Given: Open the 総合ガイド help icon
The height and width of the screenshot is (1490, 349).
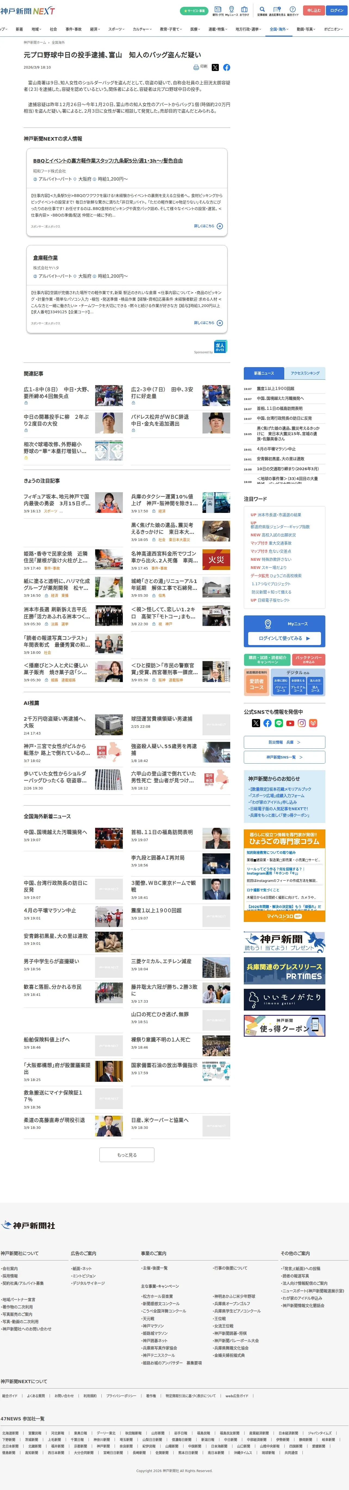Looking at the screenshot, I should [x=293, y=10].
